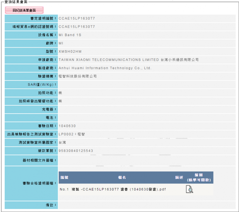Image resolution: width=239 pixels, height=212 pixels.
Task: Open the PDF preview magnifier icon
Action: pos(190,189)
